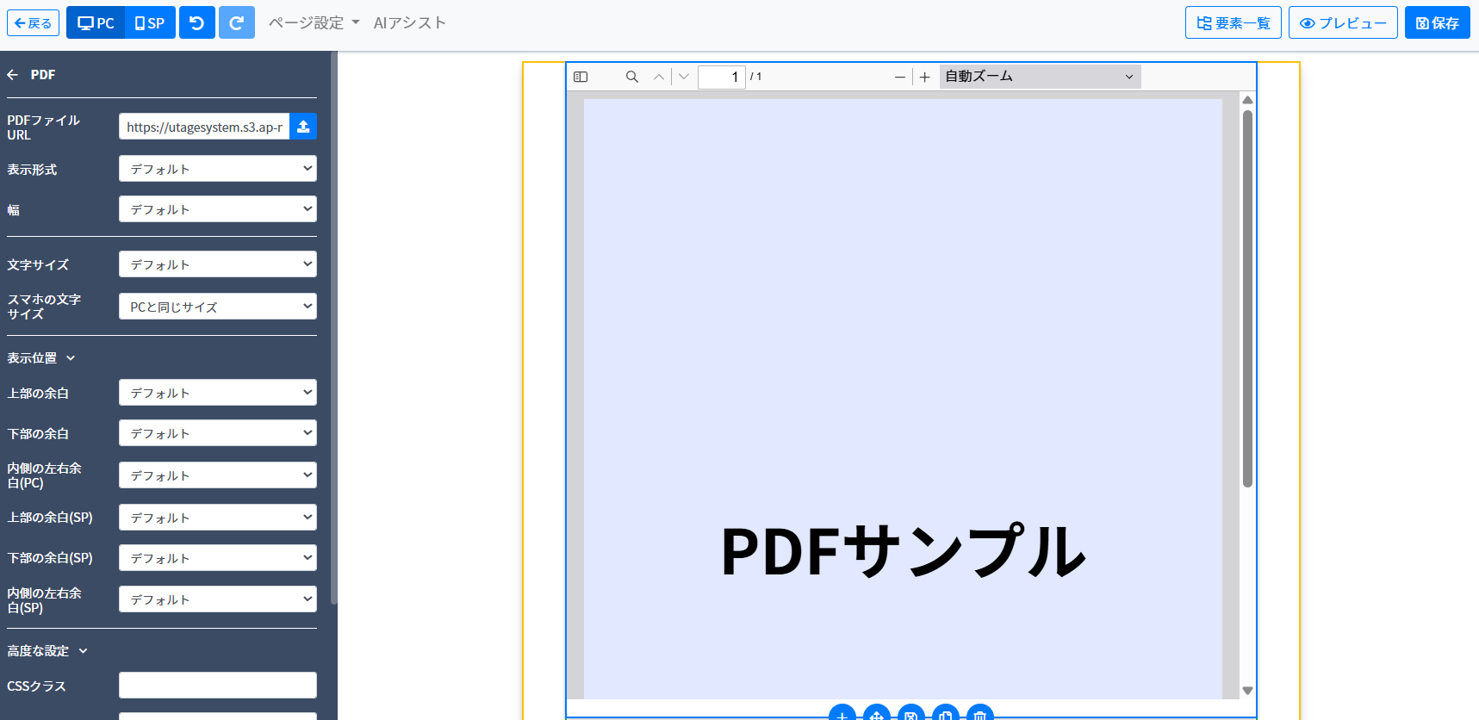The height and width of the screenshot is (720, 1479).
Task: Click the trash icon to delete element
Action: [x=979, y=714]
